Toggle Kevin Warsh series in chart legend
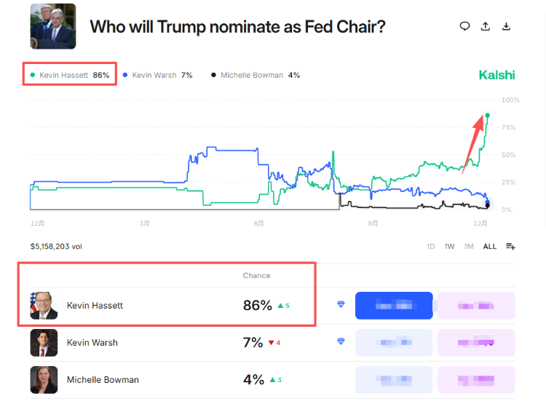 click(x=157, y=75)
